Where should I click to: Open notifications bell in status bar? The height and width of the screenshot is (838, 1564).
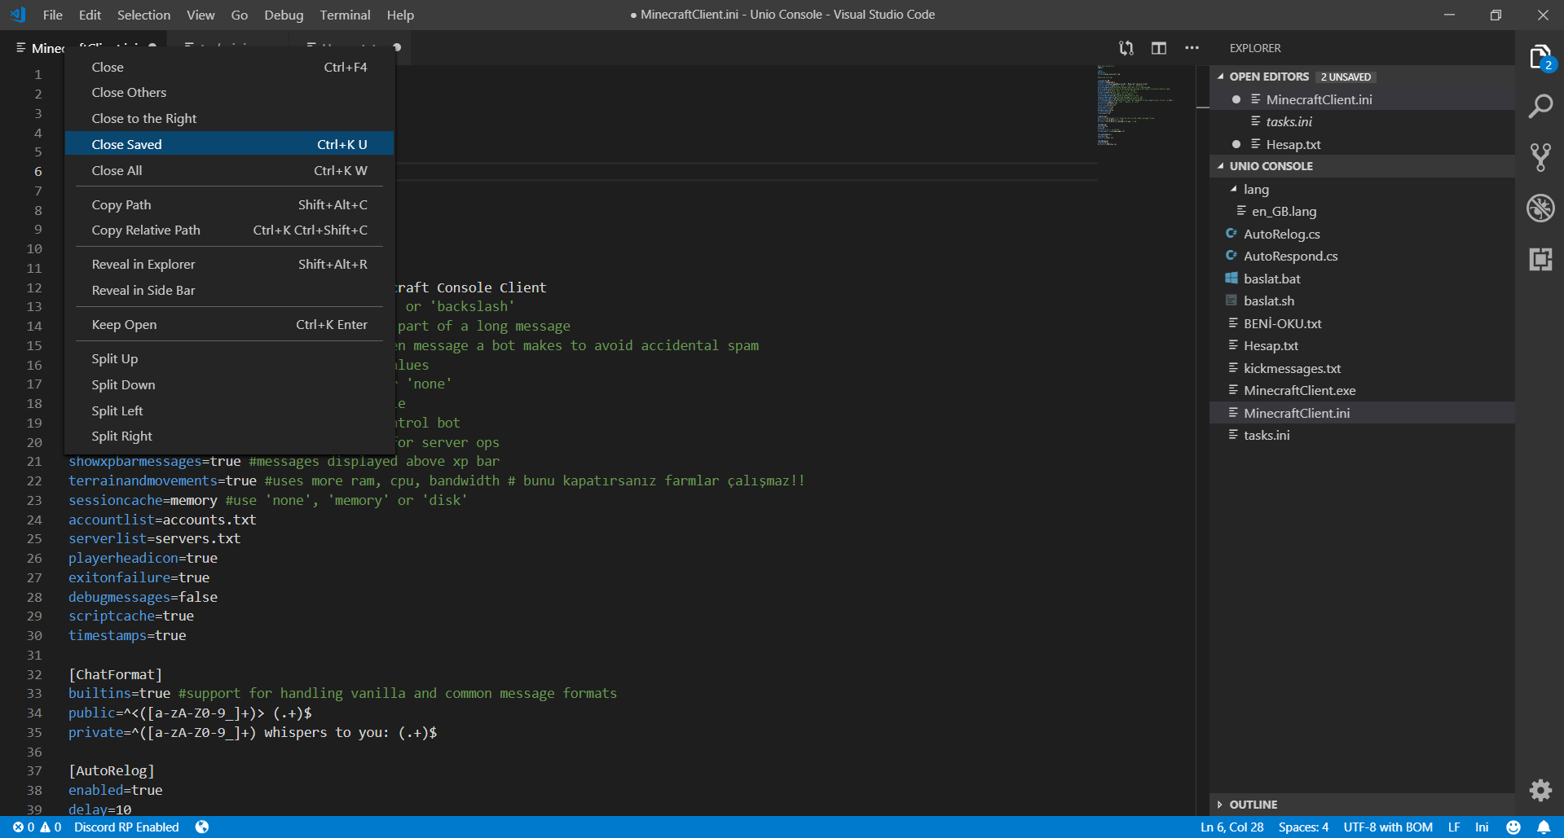(x=1544, y=827)
